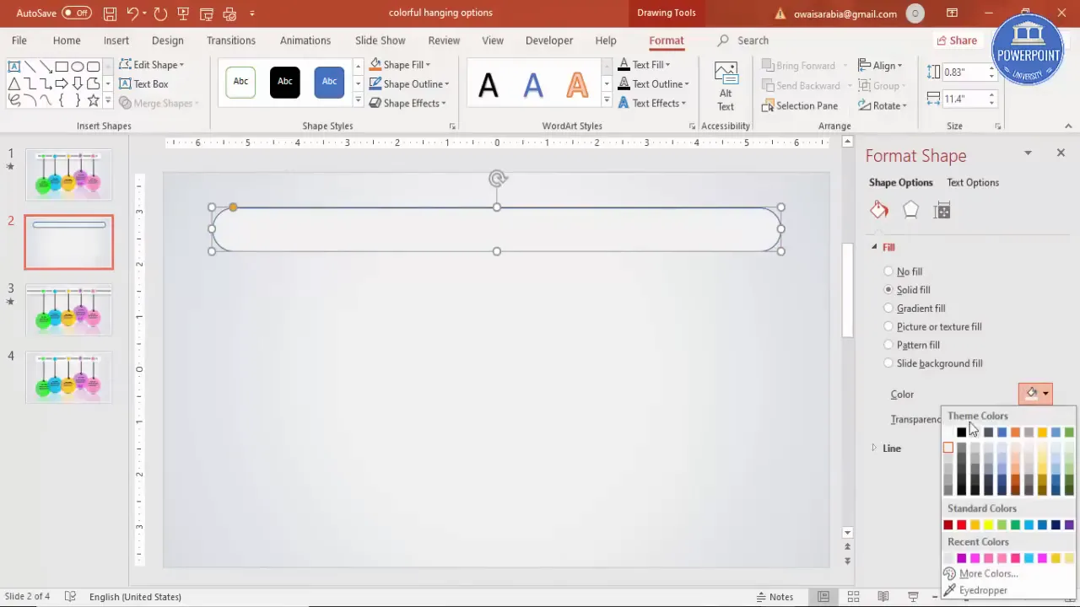Image resolution: width=1080 pixels, height=607 pixels.
Task: Toggle AutoSave off switch
Action: [77, 13]
